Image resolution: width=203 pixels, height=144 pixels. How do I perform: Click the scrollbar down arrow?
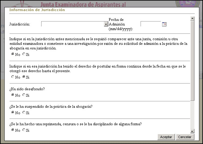[x=192, y=131]
